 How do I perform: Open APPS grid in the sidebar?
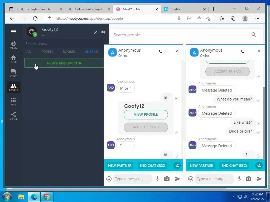click(13, 102)
